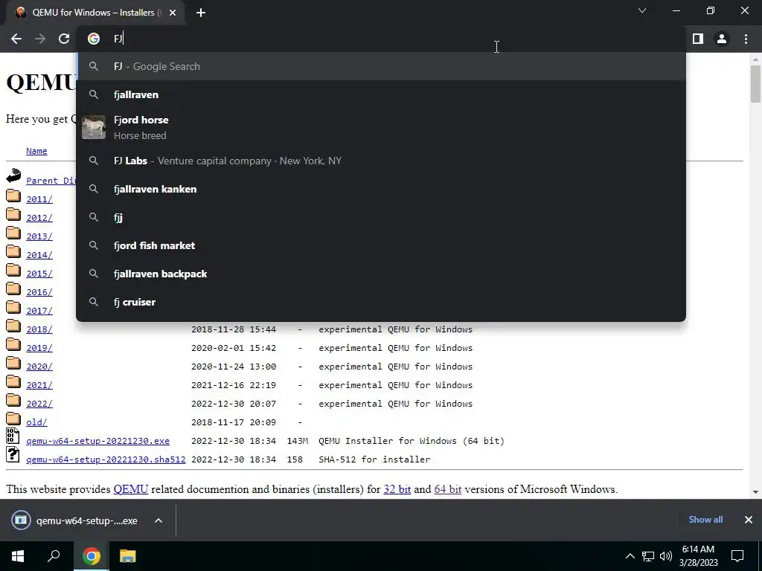Select the QEMU for Windows tab
Image resolution: width=762 pixels, height=571 pixels.
[x=95, y=13]
